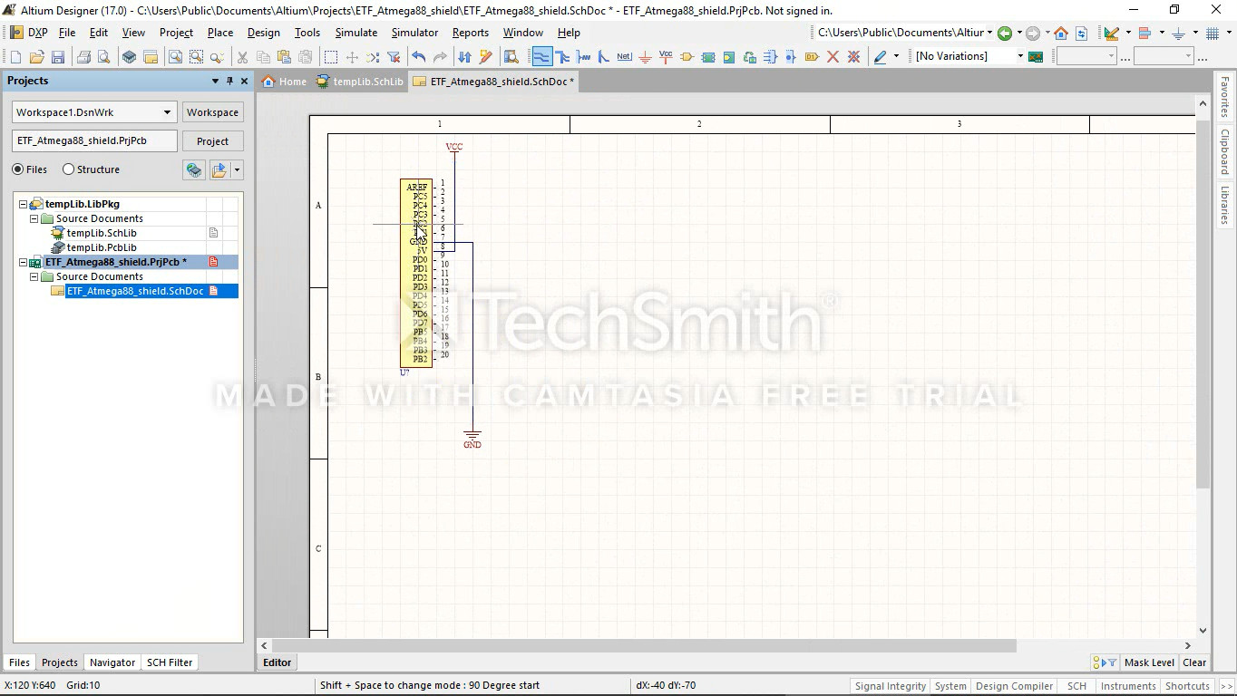Open the Simulate menu
This screenshot has height=696, width=1237.
pyautogui.click(x=356, y=33)
